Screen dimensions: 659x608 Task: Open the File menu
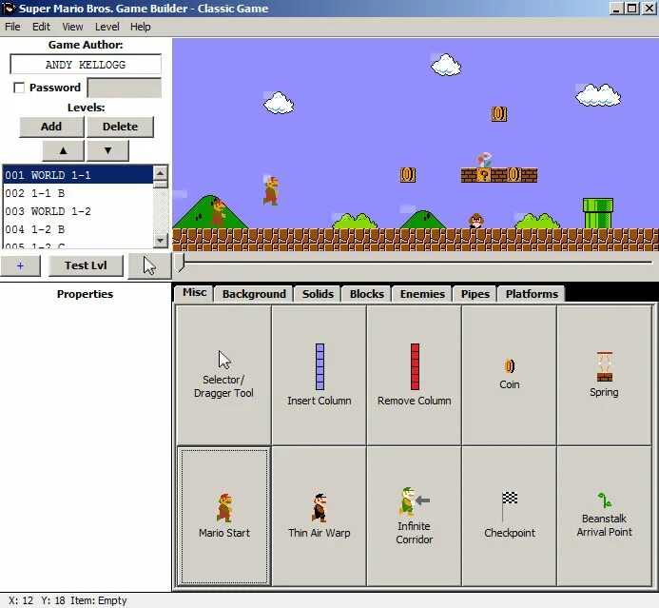[x=12, y=27]
